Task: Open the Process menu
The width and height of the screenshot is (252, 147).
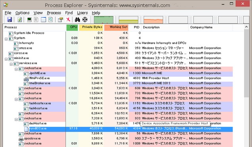Action: tap(54, 13)
